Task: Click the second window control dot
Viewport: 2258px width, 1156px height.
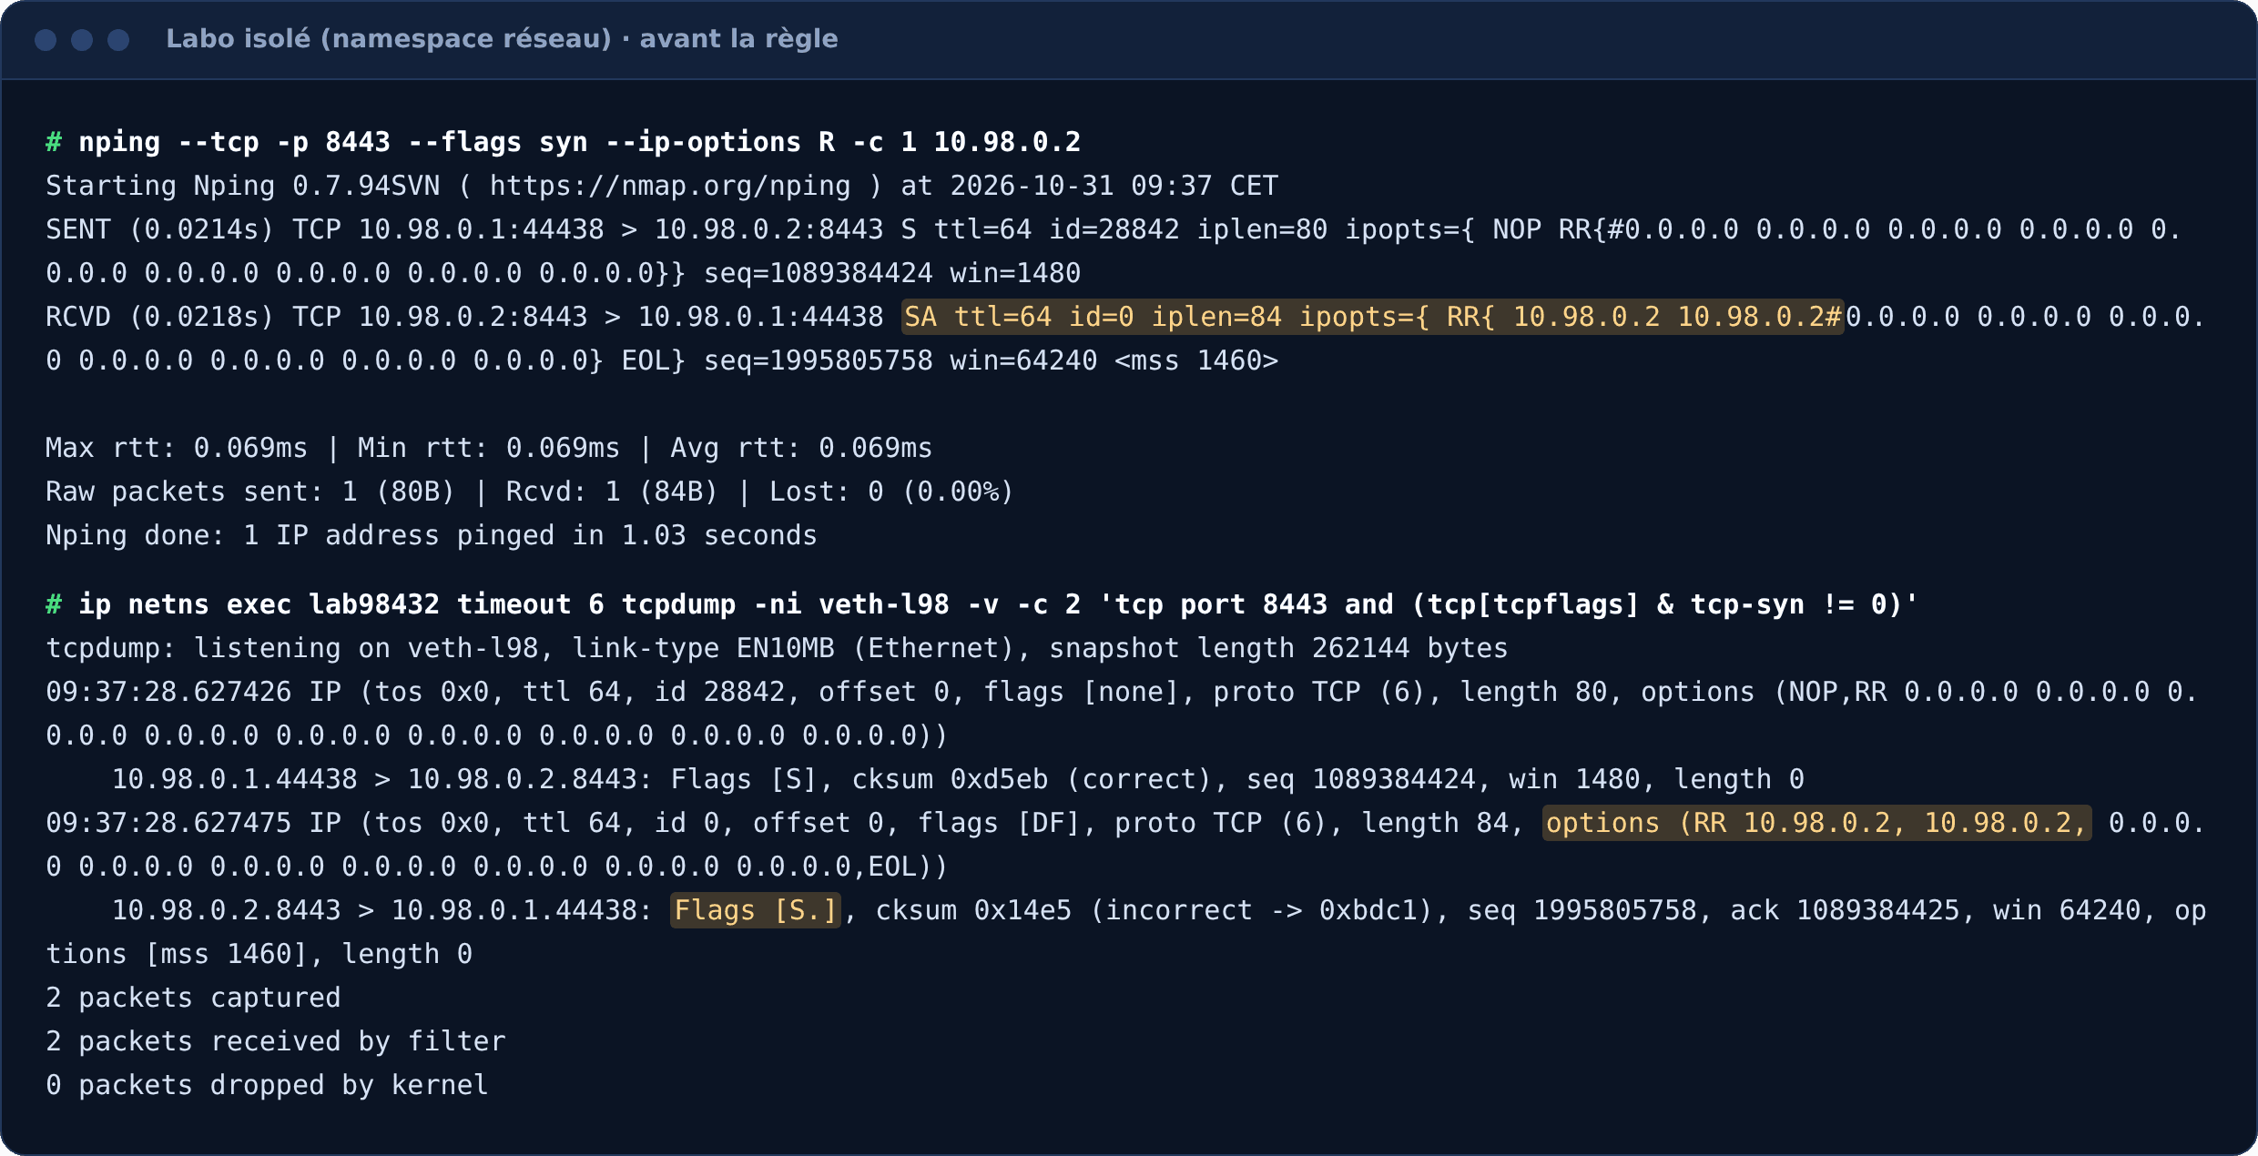Action: click(x=82, y=40)
